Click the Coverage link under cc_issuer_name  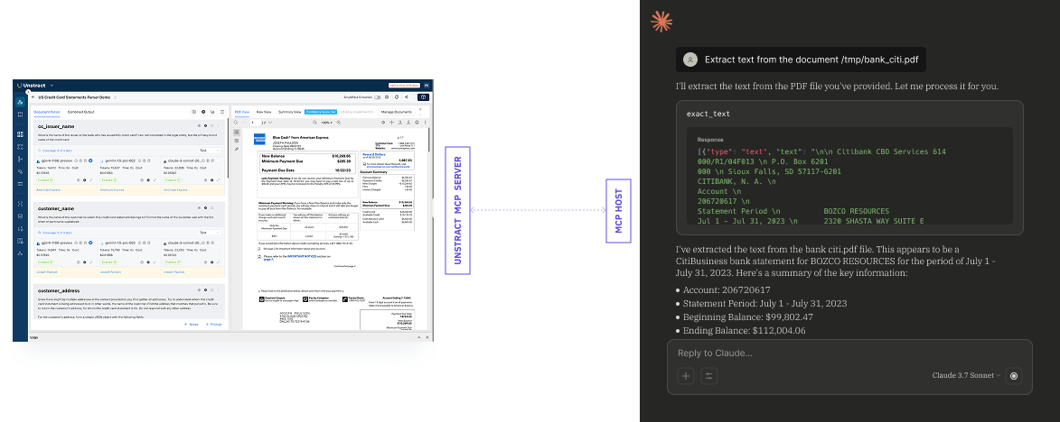56,151
